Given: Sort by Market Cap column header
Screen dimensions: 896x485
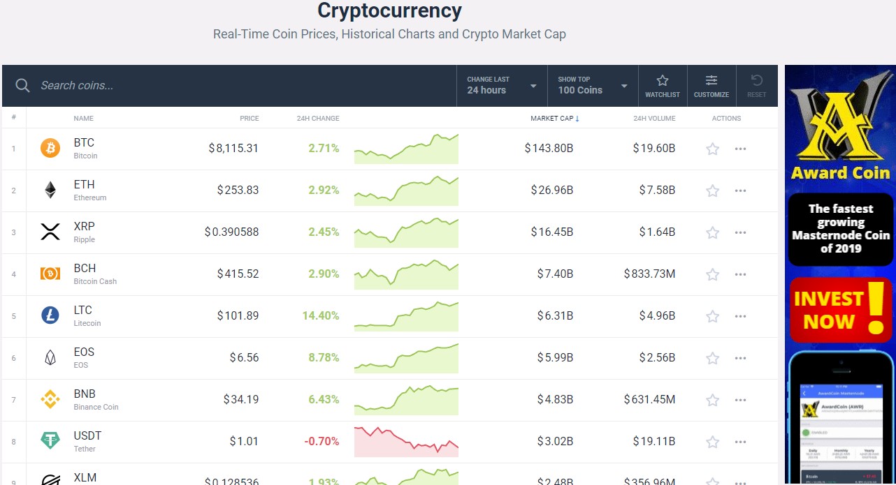Looking at the screenshot, I should coord(554,118).
